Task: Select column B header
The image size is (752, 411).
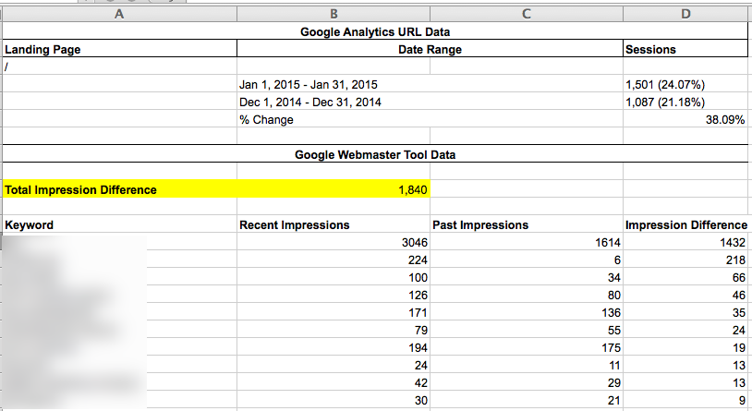Action: click(334, 14)
